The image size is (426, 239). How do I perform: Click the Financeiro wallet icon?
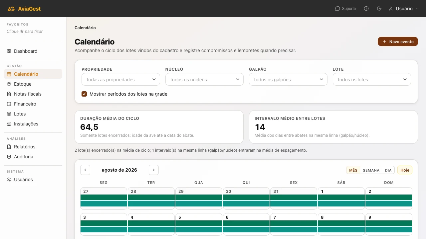coord(9,104)
